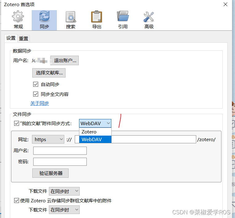The width and height of the screenshot is (235, 218).
Task: Click the 退出账户... button
Action: point(65,60)
